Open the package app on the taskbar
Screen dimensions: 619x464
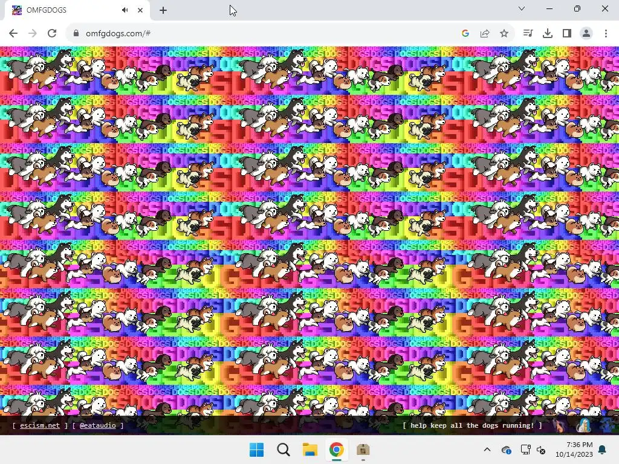363,449
